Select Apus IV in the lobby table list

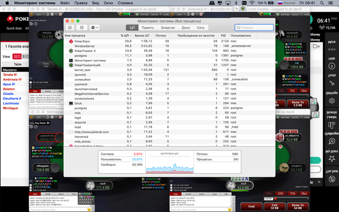(9, 84)
